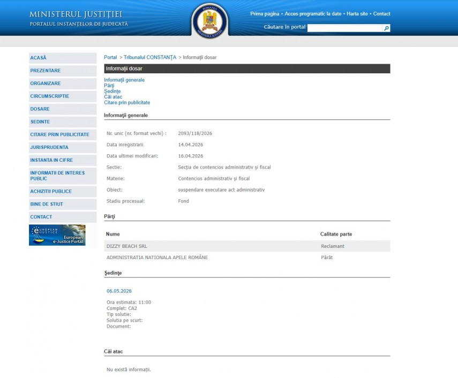Open the European e-Justice Portal banner
458x378 pixels.
click(x=57, y=235)
